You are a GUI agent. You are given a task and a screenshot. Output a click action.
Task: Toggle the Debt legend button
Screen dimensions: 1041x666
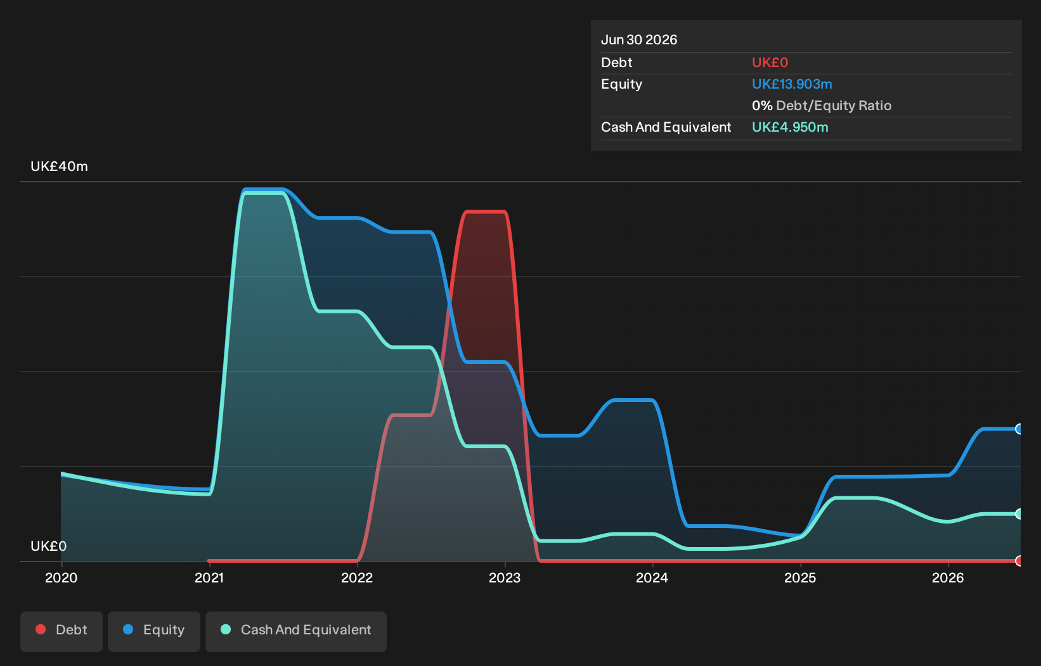click(x=61, y=631)
